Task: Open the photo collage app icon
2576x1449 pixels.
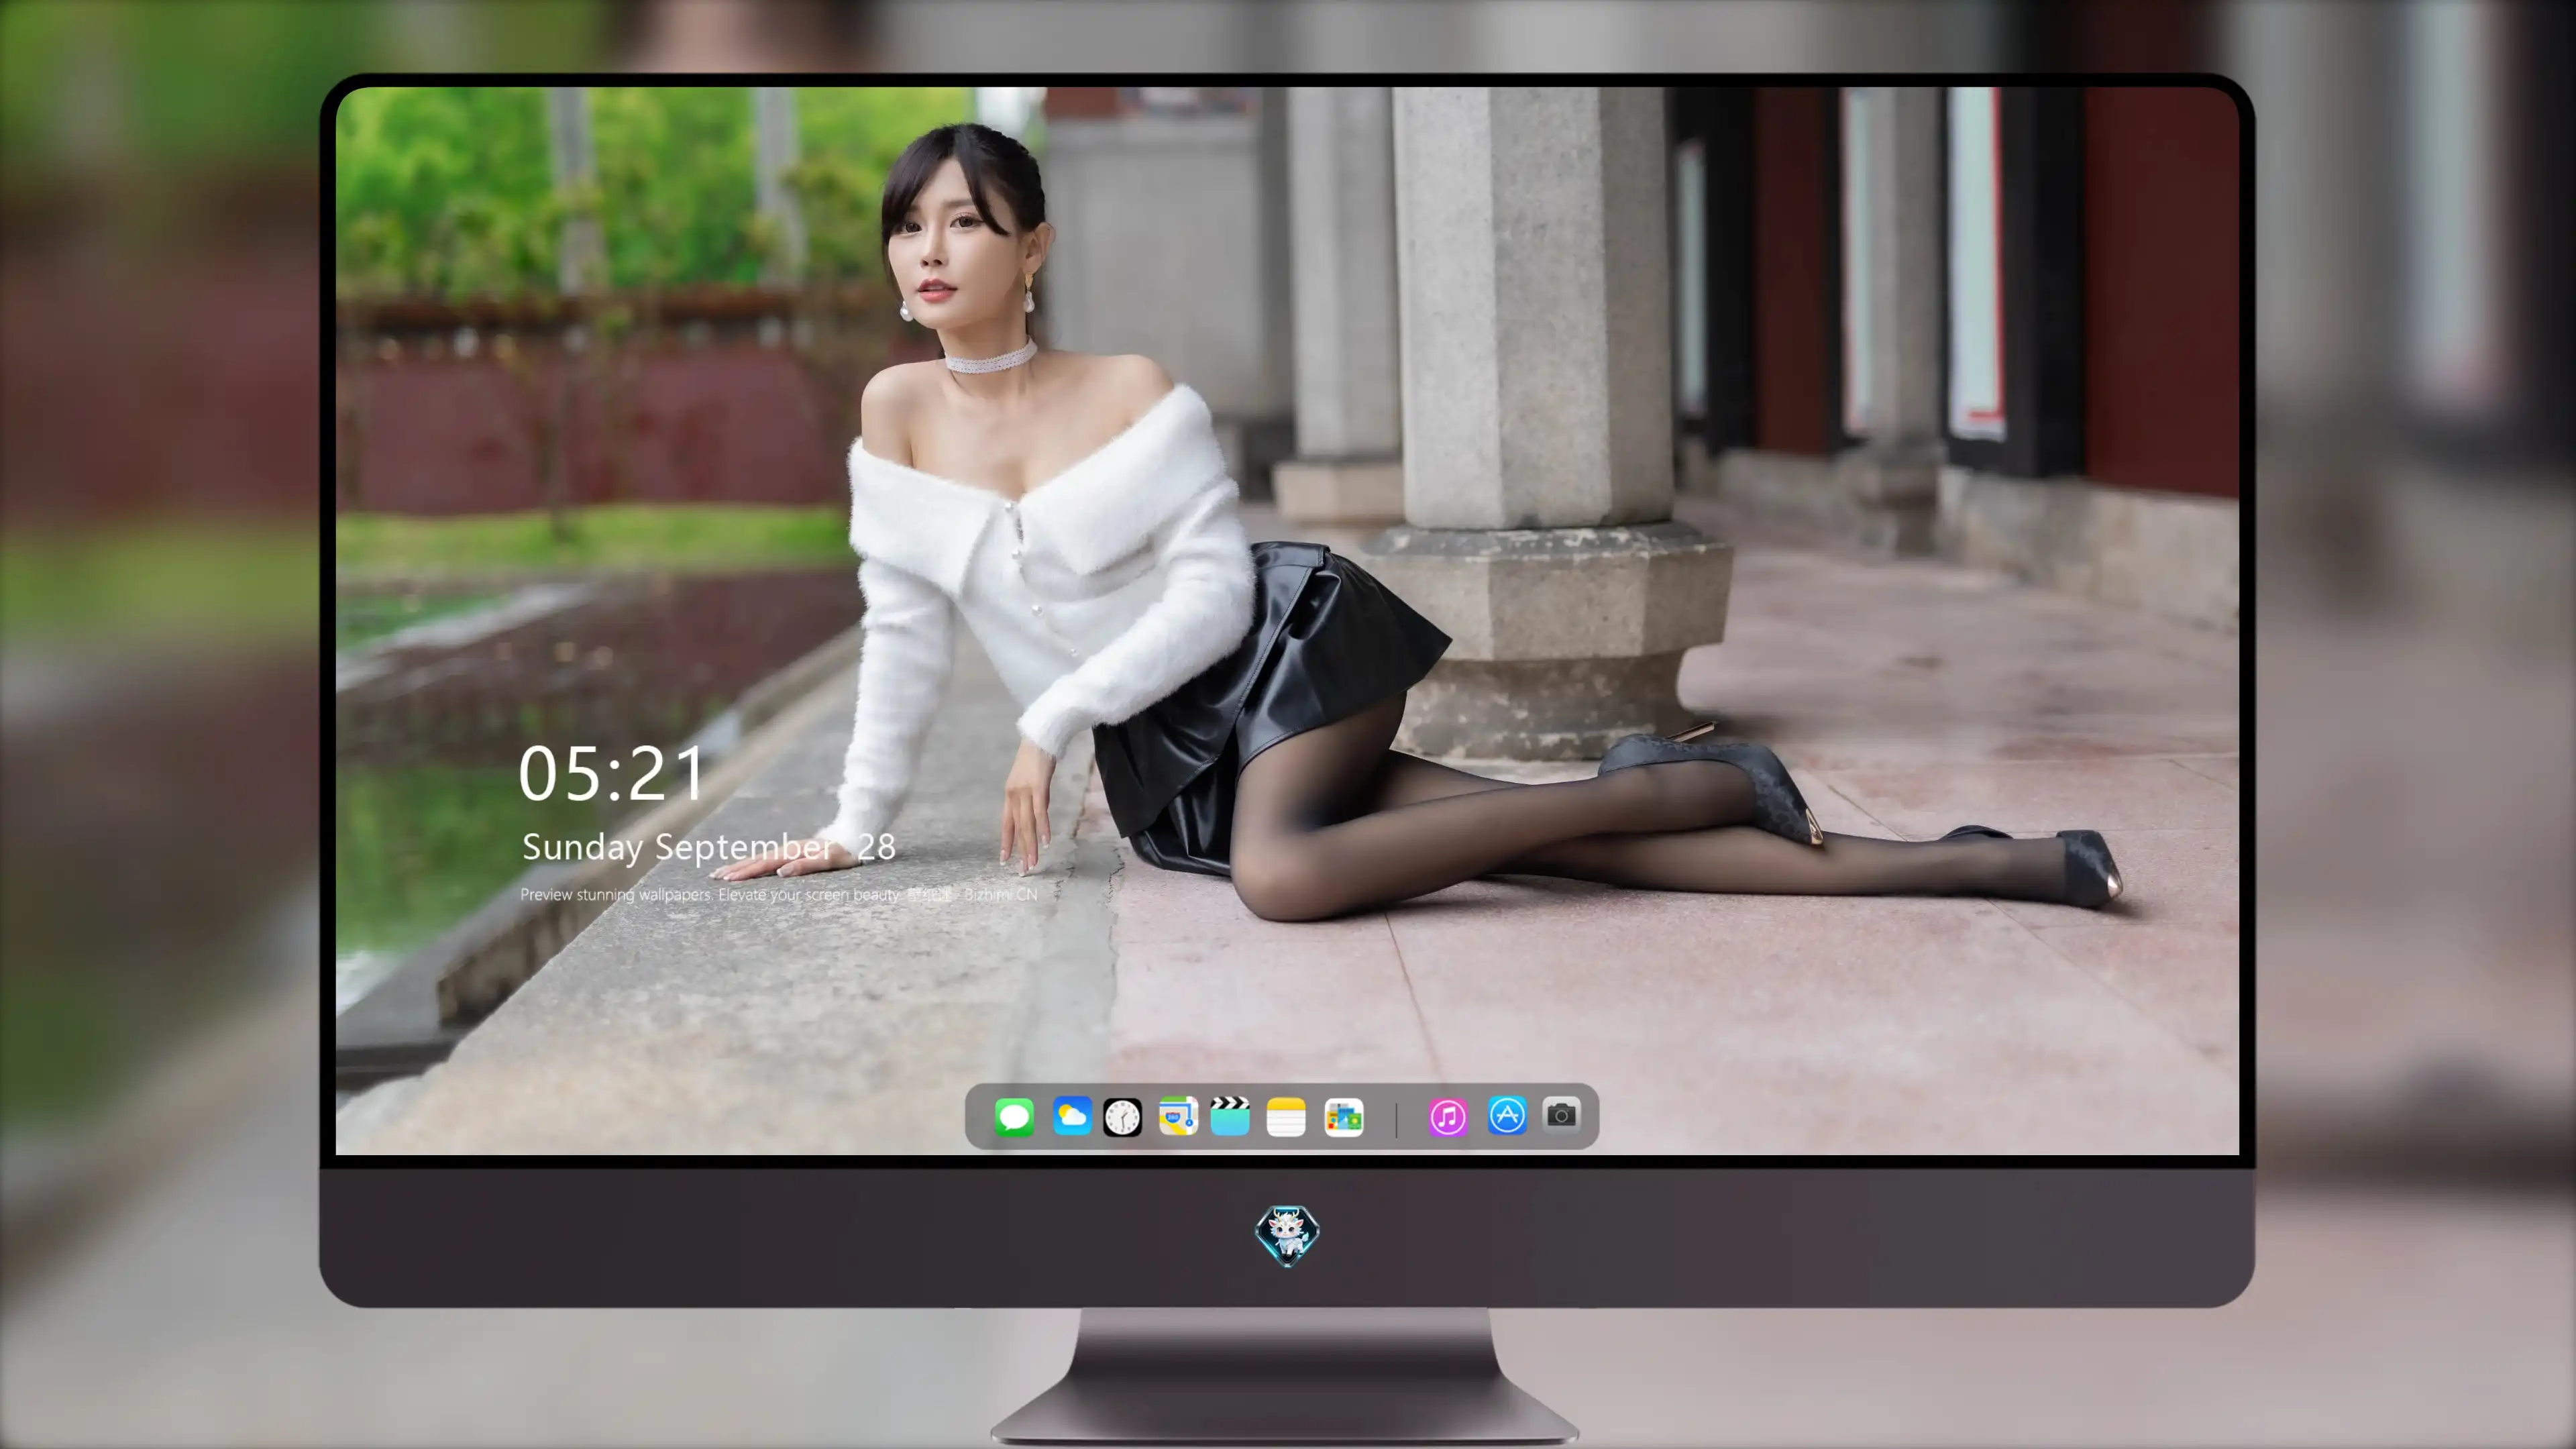Action: (1344, 1117)
